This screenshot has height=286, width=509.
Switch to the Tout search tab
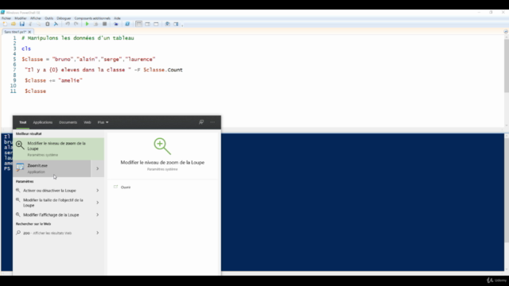[x=23, y=122]
